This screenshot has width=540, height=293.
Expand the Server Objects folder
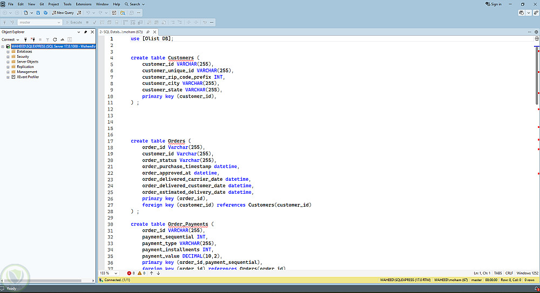tap(8, 62)
